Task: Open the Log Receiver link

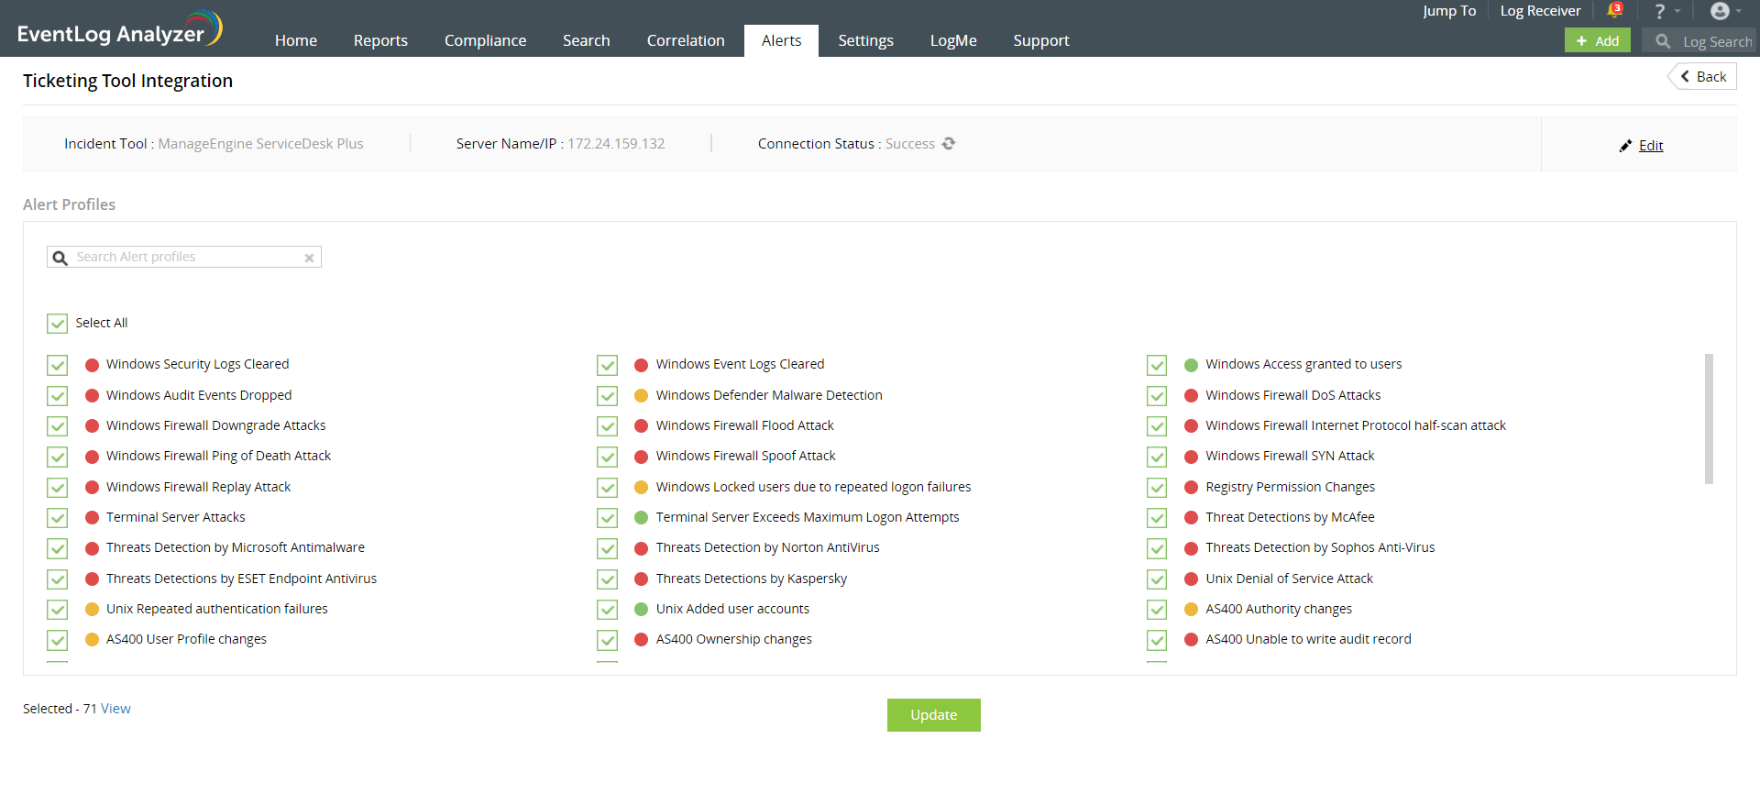Action: (x=1540, y=11)
